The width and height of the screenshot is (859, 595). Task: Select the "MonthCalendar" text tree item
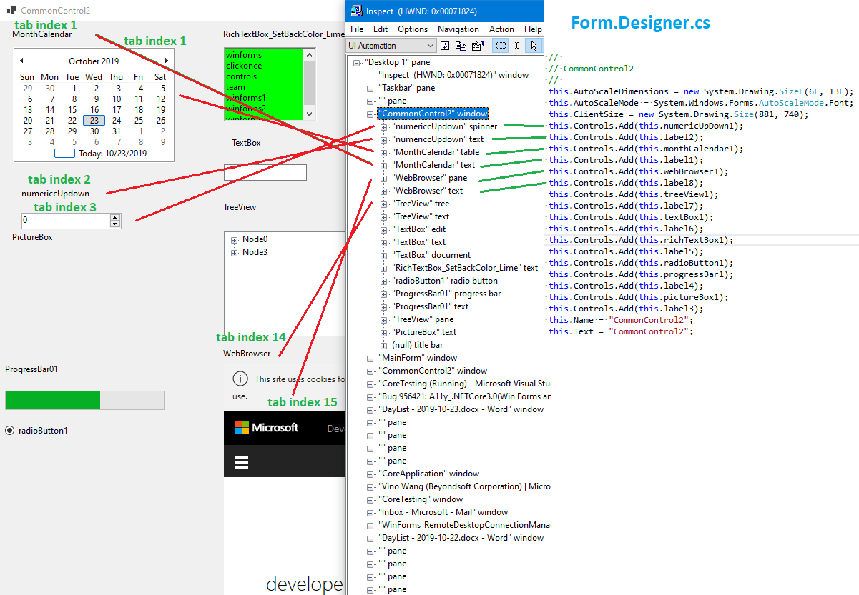433,165
